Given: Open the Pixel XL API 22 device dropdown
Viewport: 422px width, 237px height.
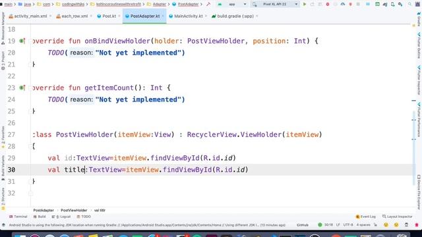Looking at the screenshot, I should point(276,5).
